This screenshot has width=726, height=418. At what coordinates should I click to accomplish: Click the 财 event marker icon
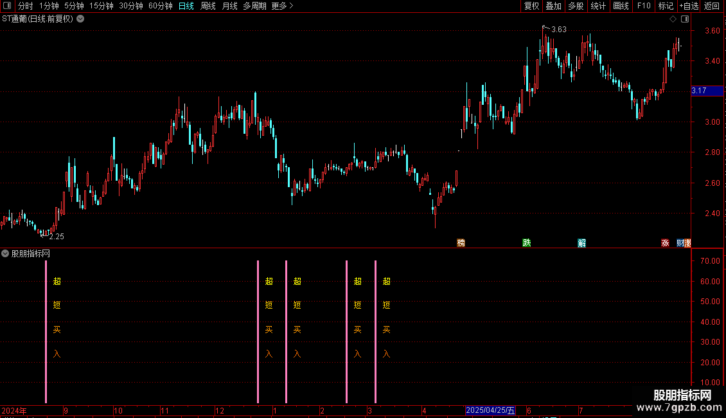(x=680, y=243)
